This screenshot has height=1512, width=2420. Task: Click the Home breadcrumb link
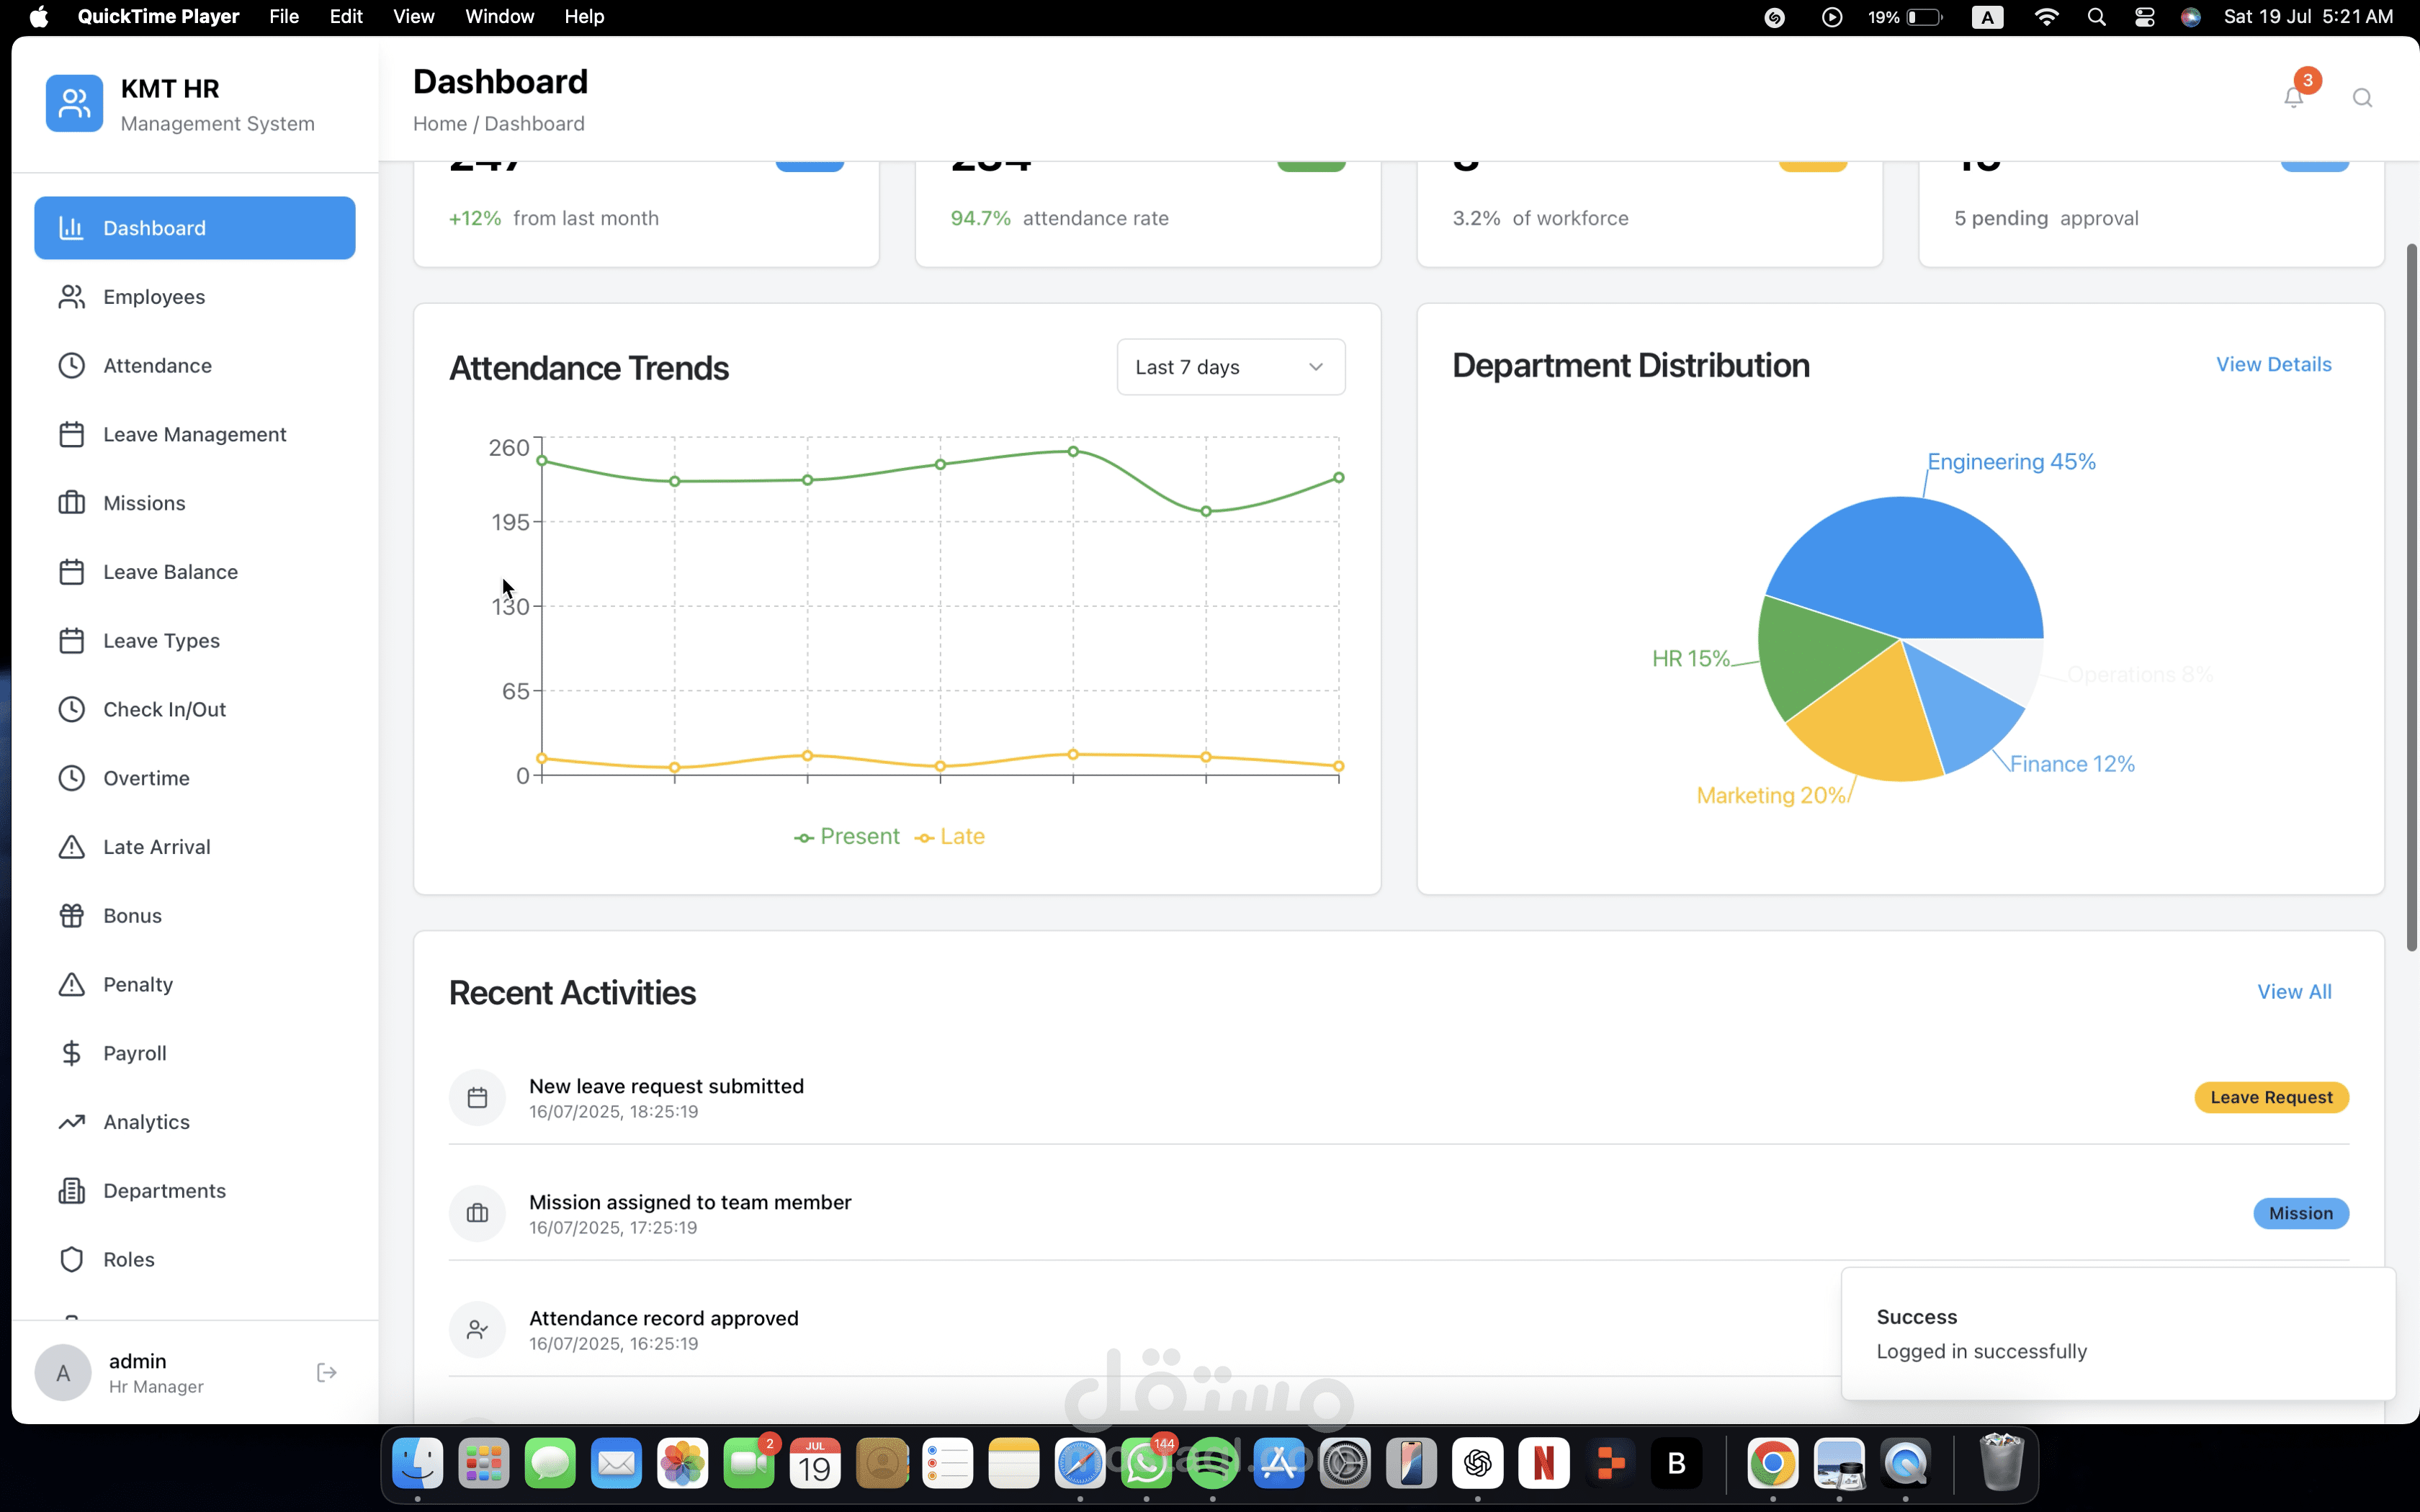pyautogui.click(x=440, y=123)
